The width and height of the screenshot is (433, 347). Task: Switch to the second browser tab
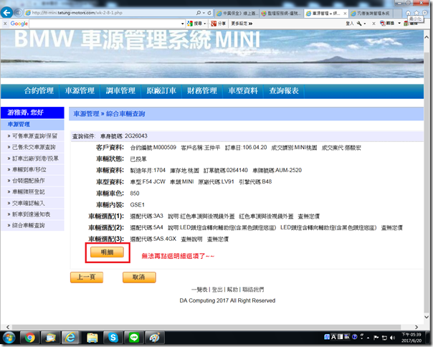point(281,13)
